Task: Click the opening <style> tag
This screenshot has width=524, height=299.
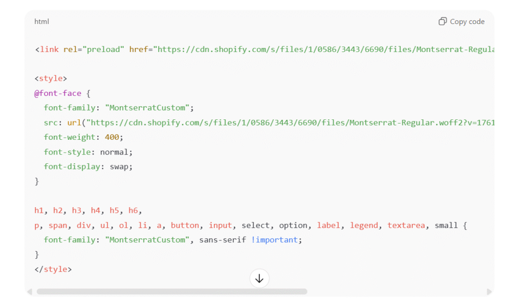Action: pyautogui.click(x=51, y=79)
